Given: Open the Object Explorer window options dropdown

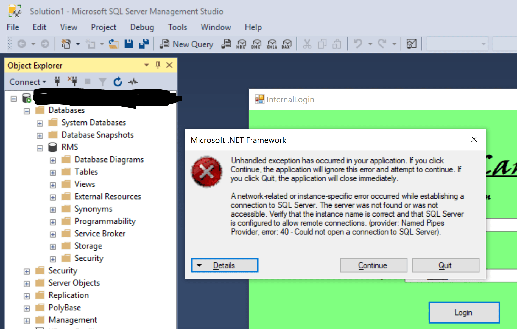Looking at the screenshot, I should coord(147,65).
